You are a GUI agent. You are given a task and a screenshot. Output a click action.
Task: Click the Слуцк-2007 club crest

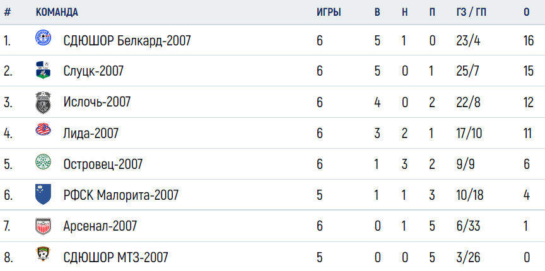point(43,70)
